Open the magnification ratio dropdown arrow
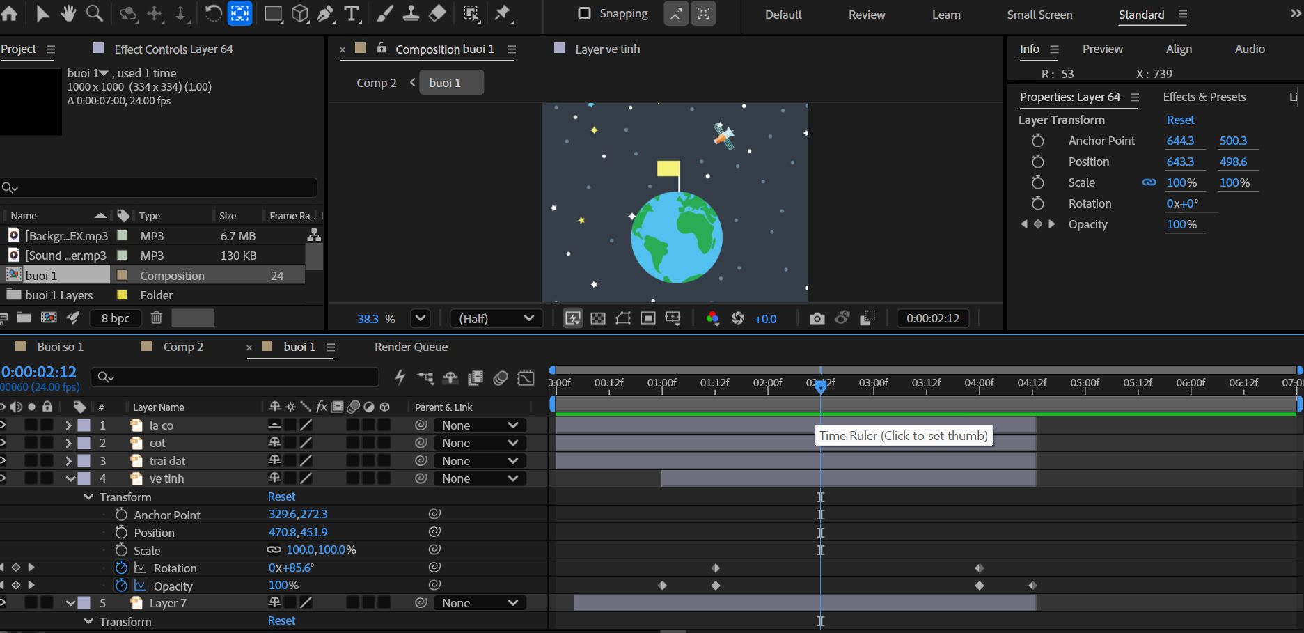This screenshot has height=633, width=1304. (x=420, y=318)
